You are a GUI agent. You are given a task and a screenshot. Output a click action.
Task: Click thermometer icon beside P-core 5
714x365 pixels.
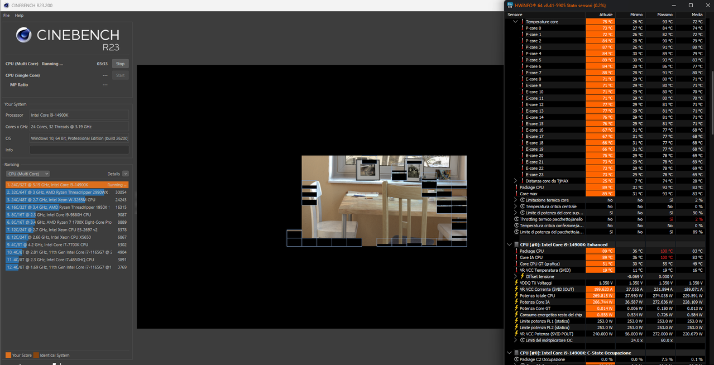coord(523,60)
